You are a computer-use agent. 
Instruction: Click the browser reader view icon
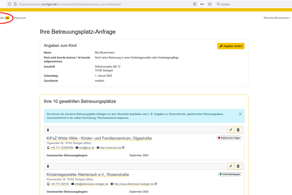tap(195, 4)
